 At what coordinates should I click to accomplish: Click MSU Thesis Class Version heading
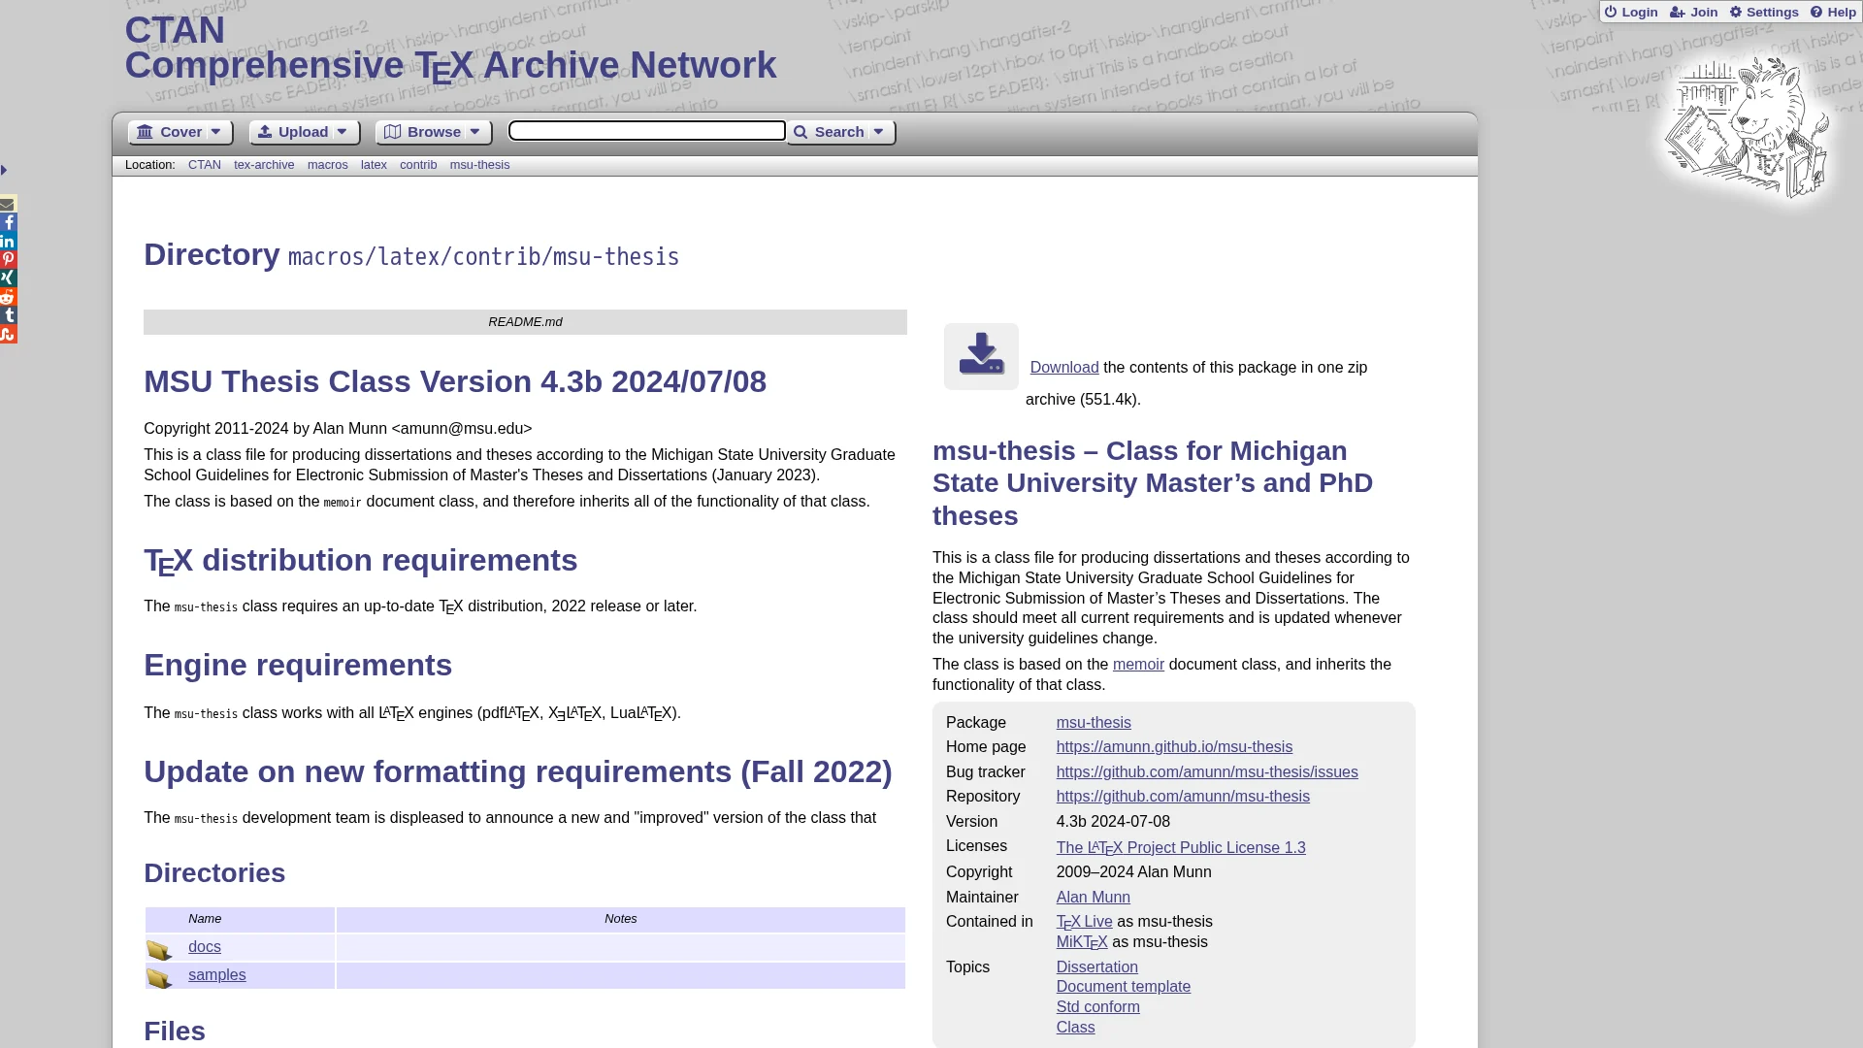[x=455, y=381]
